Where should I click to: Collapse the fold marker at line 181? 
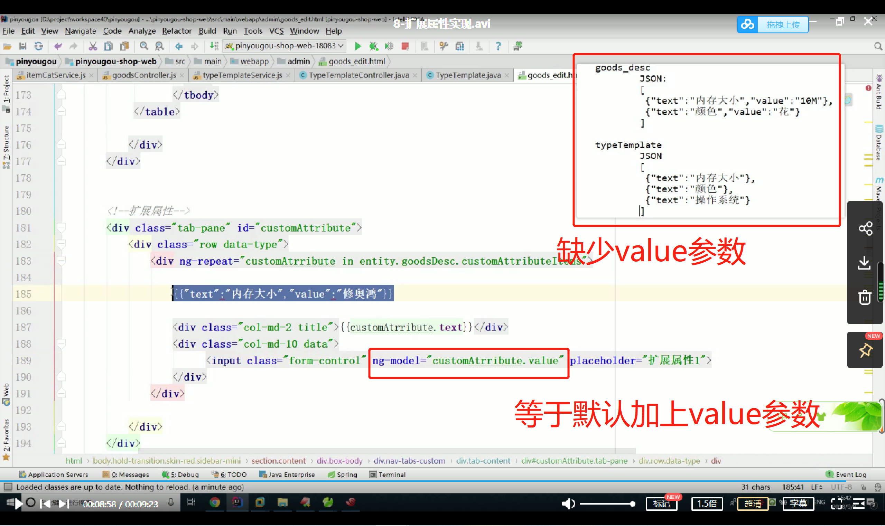pos(61,228)
